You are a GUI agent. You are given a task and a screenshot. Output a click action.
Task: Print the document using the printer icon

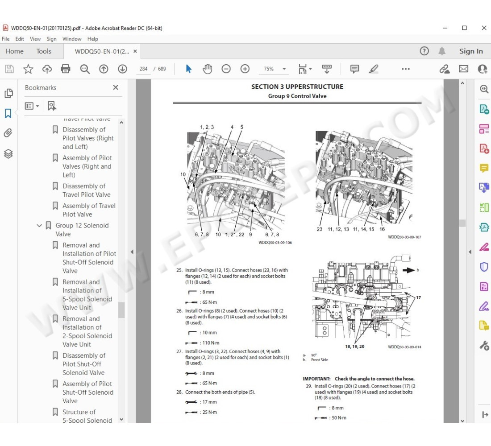click(x=66, y=69)
